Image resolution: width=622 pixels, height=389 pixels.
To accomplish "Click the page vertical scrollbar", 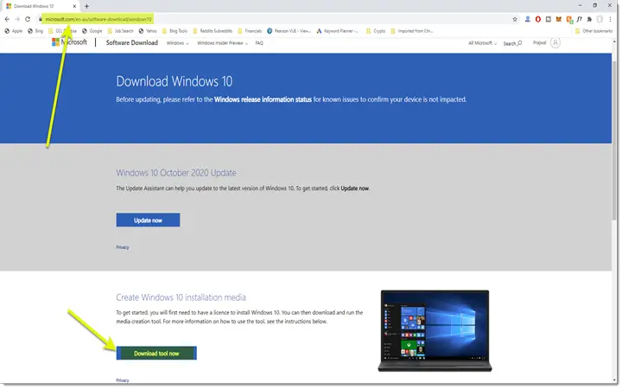I will [x=614, y=139].
